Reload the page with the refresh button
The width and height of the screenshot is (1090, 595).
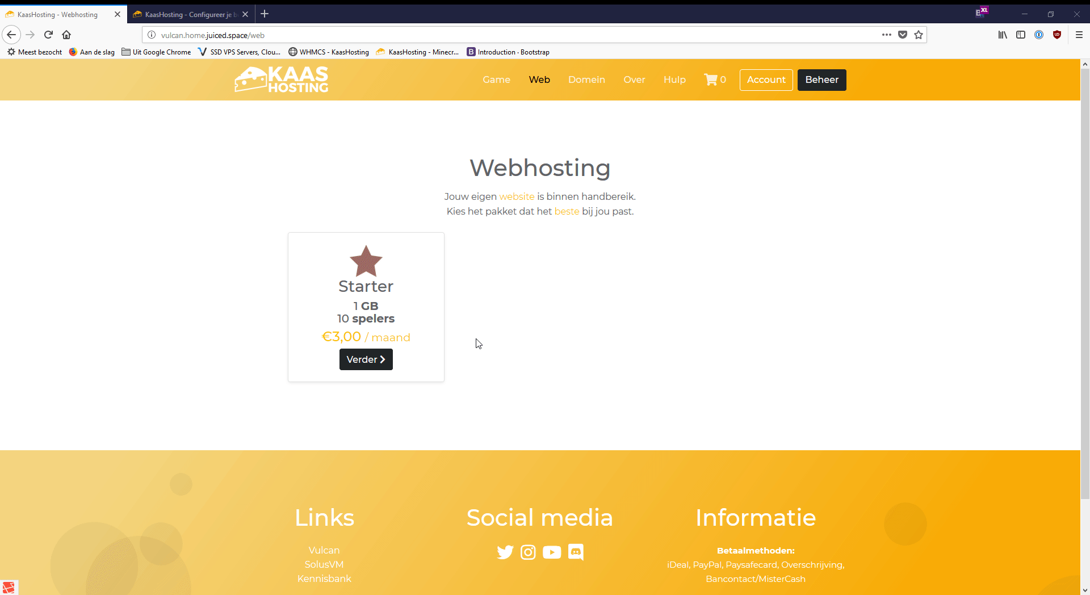pos(48,35)
